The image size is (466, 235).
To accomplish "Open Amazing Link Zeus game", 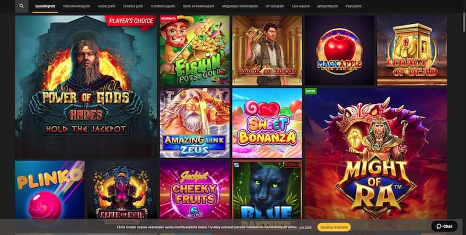I will point(195,123).
